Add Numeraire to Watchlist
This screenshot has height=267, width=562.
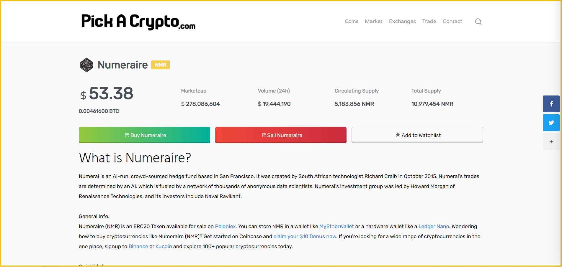(x=417, y=135)
